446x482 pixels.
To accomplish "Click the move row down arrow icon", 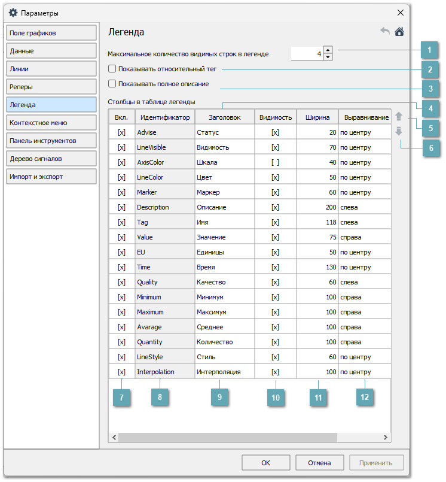I will (x=399, y=131).
